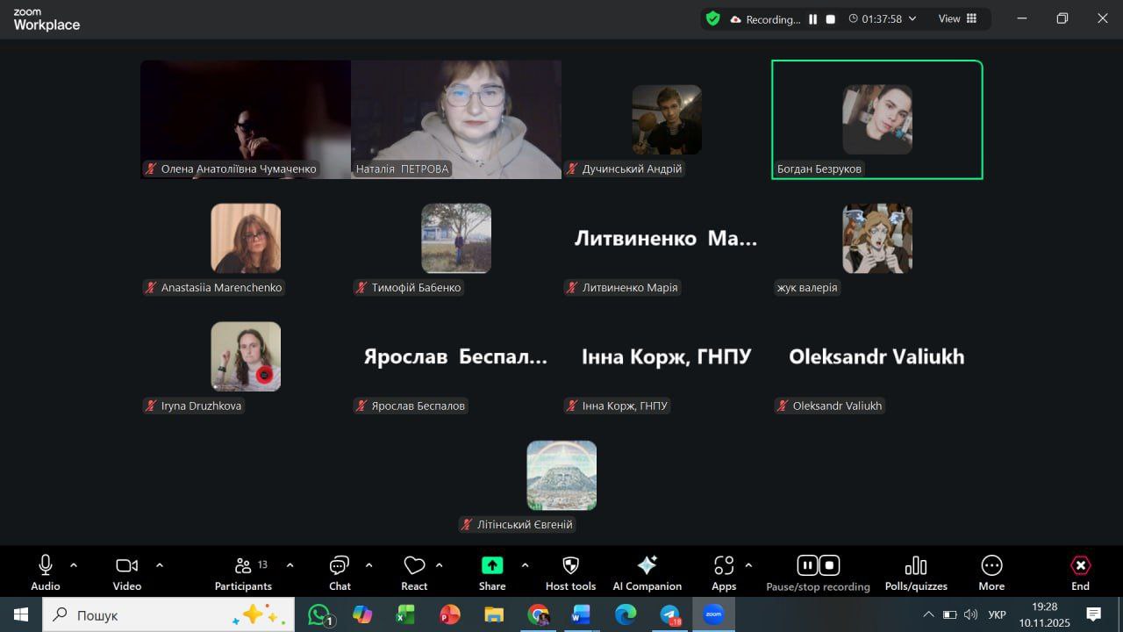
Task: Click the green encryption shield icon
Action: (x=712, y=18)
